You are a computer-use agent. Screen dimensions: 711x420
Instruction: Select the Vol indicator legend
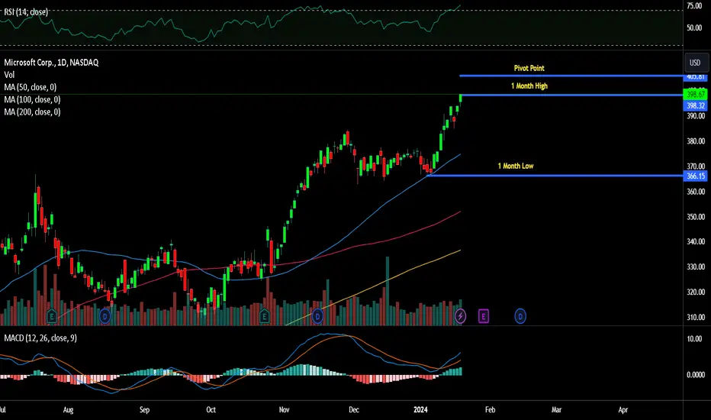9,75
